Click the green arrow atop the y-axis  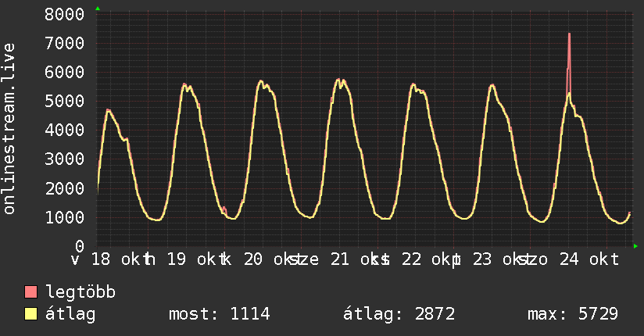[98, 9]
